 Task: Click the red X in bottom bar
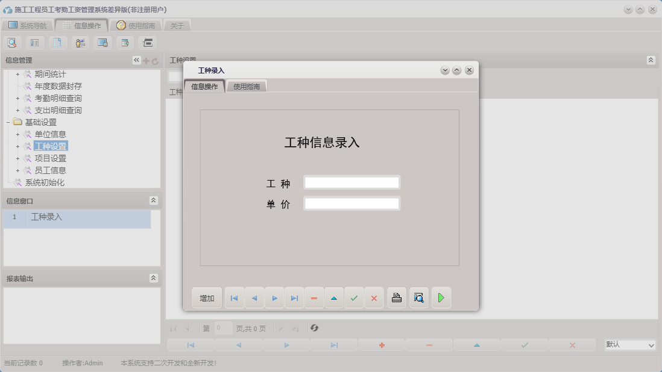(x=572, y=345)
